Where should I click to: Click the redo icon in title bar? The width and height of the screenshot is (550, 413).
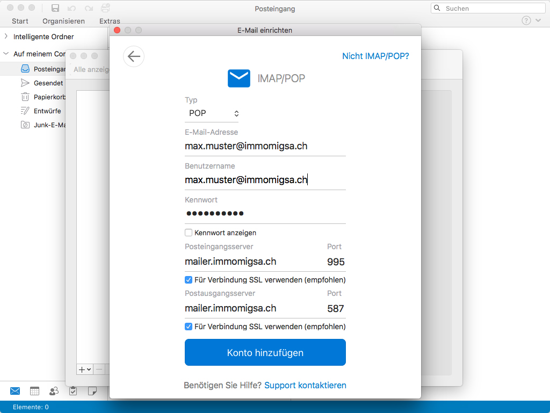[x=89, y=8]
